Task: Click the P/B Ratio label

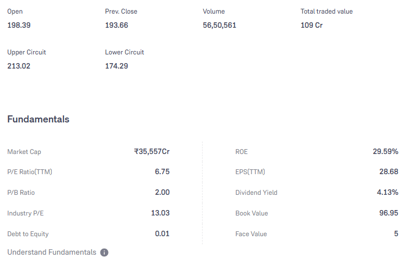Action: (x=21, y=193)
